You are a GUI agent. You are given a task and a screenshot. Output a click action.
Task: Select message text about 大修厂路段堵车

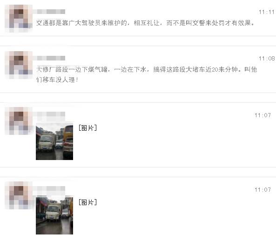click(147, 74)
